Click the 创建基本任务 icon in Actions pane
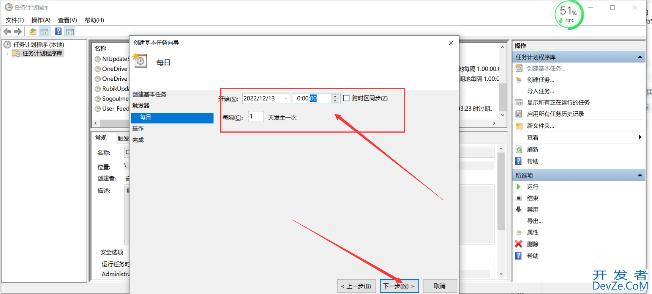This screenshot has height=294, width=652. (519, 68)
